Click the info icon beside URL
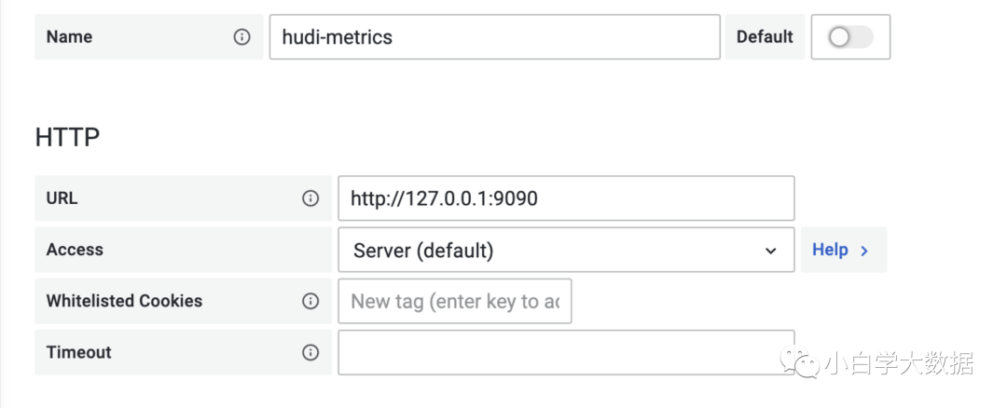The height and width of the screenshot is (408, 1007). (310, 198)
